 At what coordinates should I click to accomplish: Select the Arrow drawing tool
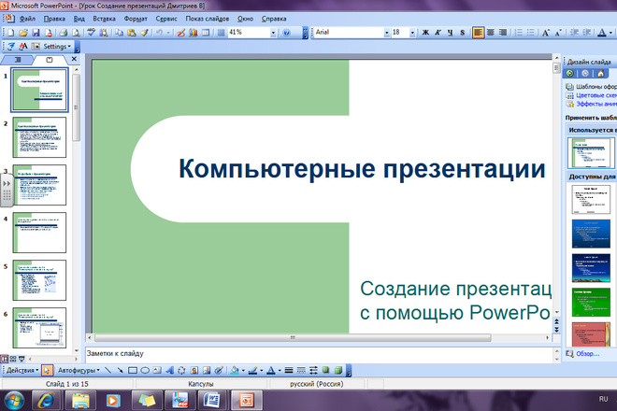coord(120,370)
